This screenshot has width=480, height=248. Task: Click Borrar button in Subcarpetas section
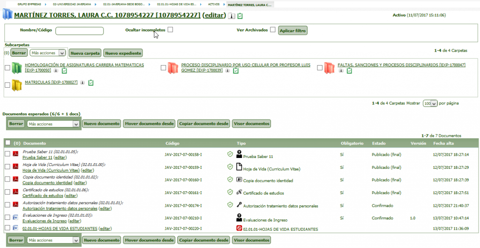(19, 53)
